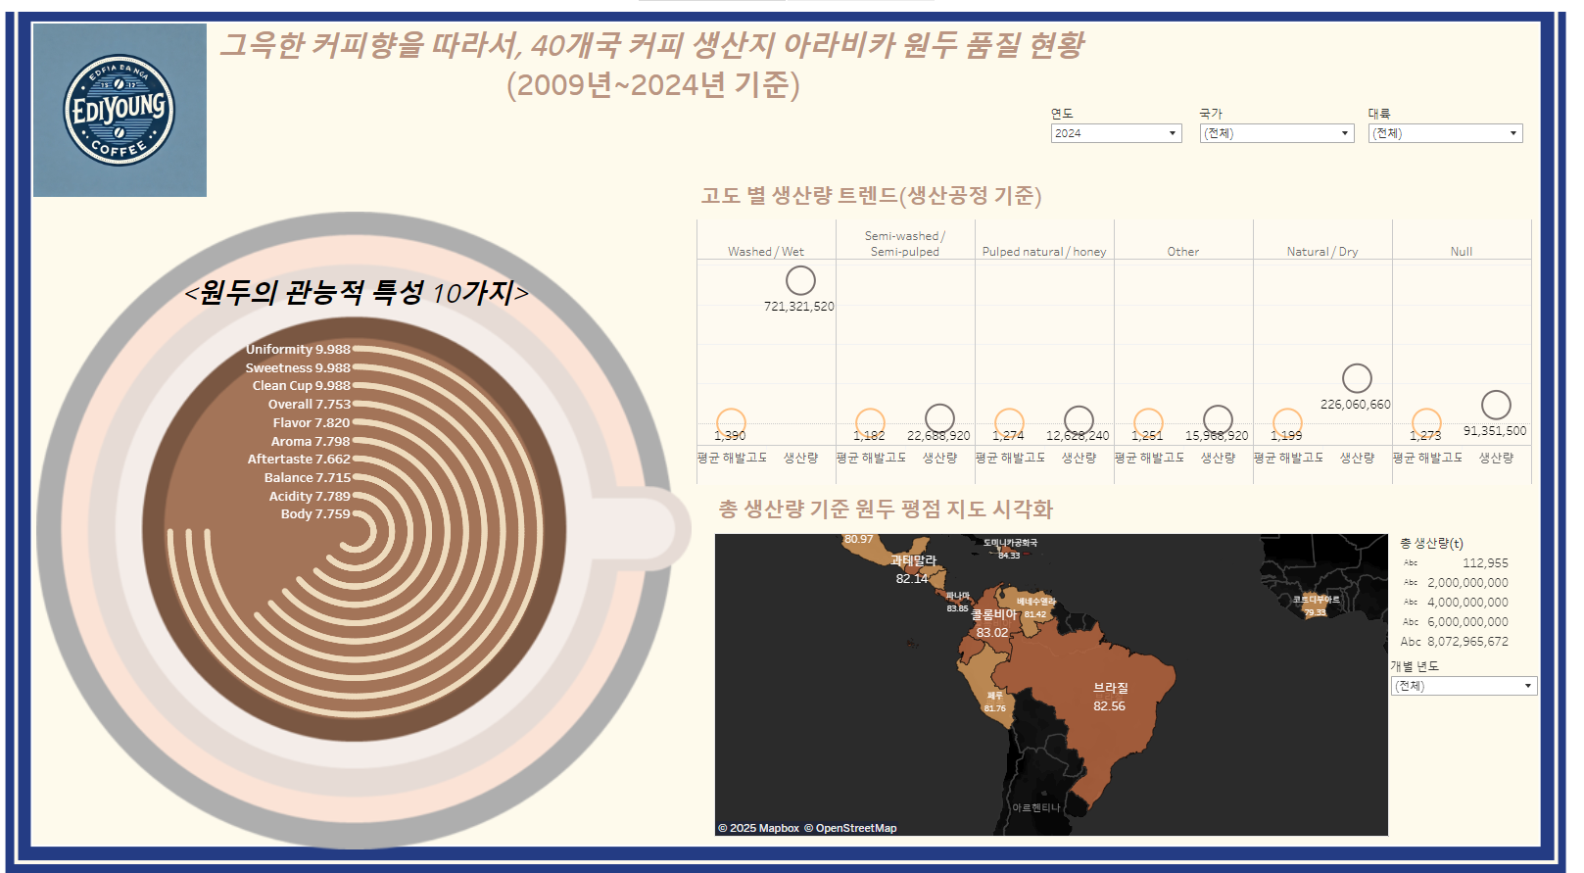The height and width of the screenshot is (873, 1584).
Task: Select the Natural / Dry 생산량 circle
Action: coord(1357,378)
